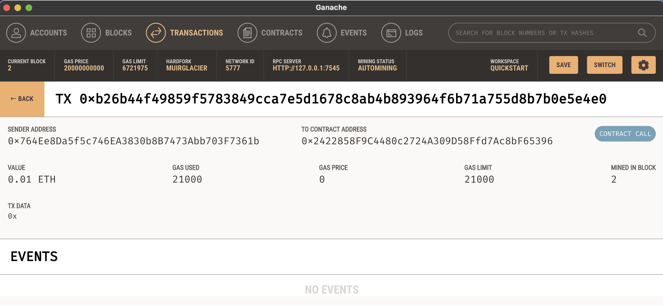Select the sender address value
663x308 pixels.
click(133, 141)
